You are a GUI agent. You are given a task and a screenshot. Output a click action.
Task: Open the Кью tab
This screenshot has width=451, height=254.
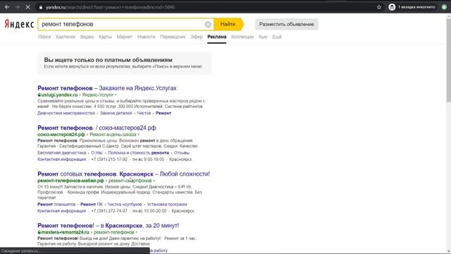point(263,37)
